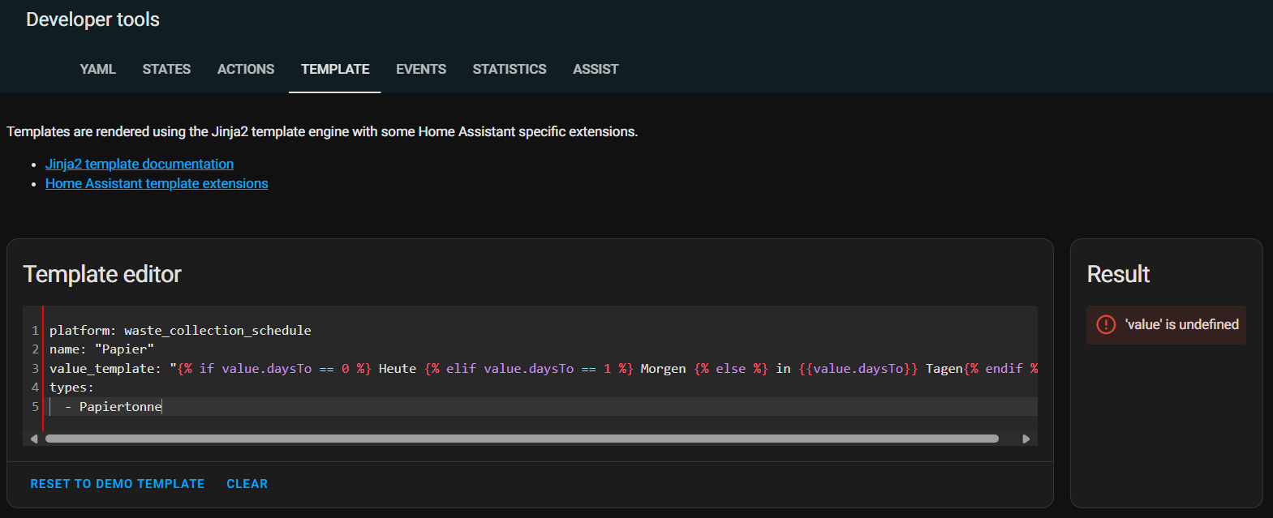
Task: Switch to the STATISTICS tab
Action: 510,70
